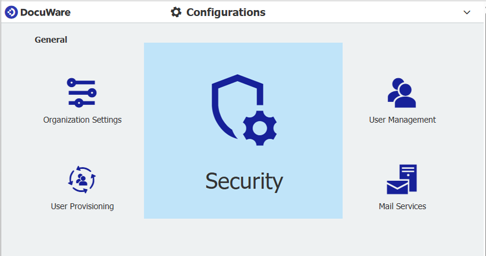Click the gear icon beside Configurations
The width and height of the screenshot is (486, 256).
tap(175, 12)
